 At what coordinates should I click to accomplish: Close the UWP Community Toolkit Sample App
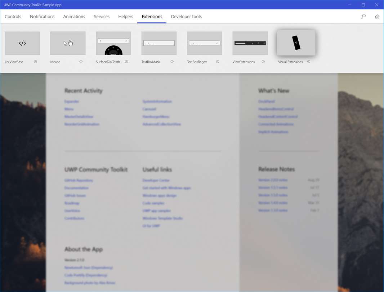(x=377, y=5)
